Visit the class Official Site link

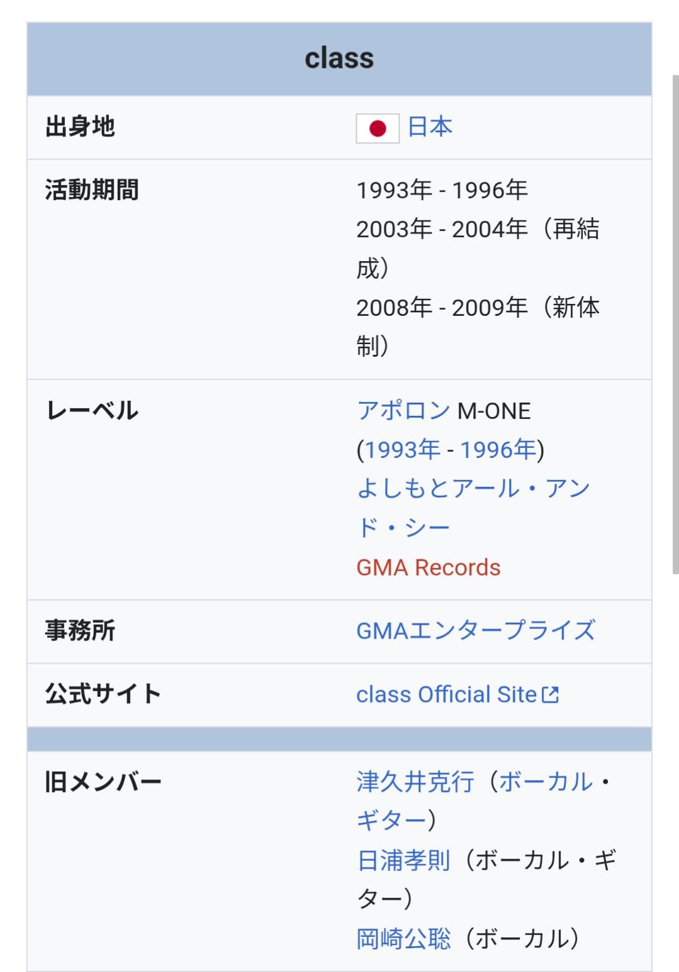(x=446, y=695)
